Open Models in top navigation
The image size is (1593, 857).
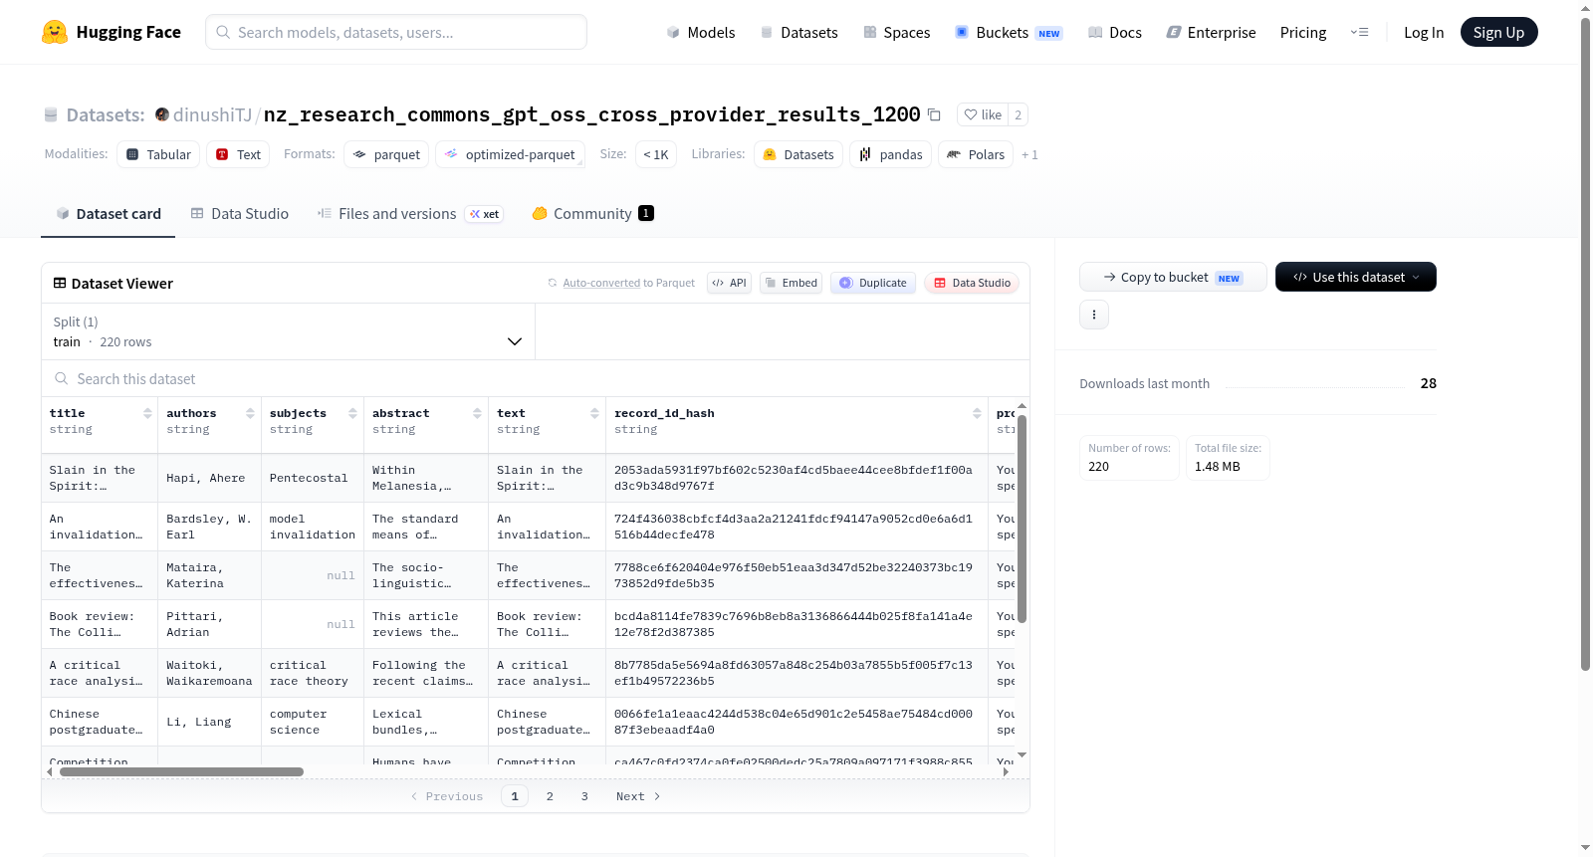(x=701, y=32)
